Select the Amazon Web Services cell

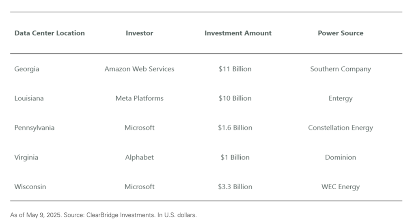pyautogui.click(x=139, y=69)
